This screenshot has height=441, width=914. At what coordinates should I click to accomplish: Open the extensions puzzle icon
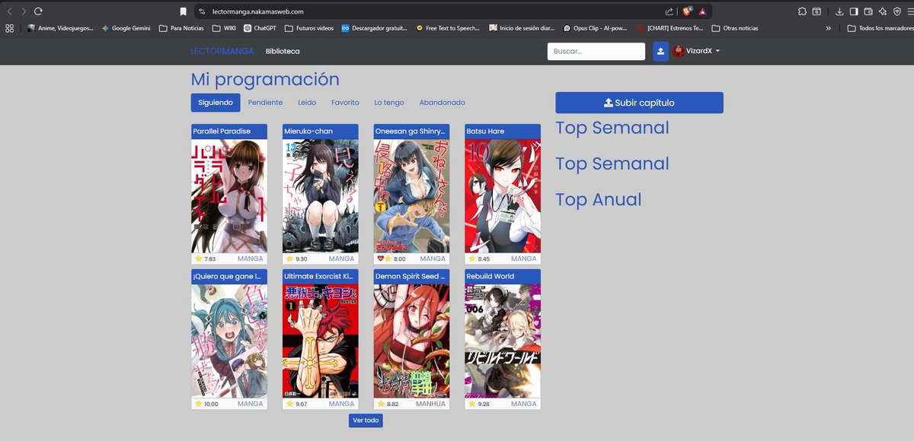(803, 11)
